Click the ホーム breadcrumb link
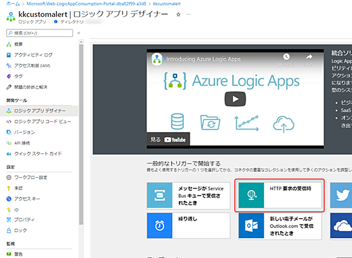Viewport: 352px width, 258px height. click(13, 4)
